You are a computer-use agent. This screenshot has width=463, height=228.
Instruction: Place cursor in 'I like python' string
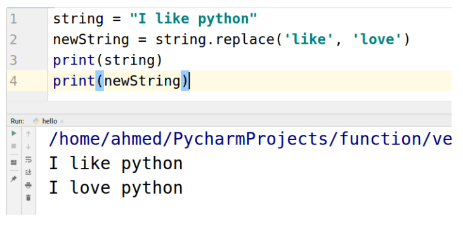tap(193, 19)
